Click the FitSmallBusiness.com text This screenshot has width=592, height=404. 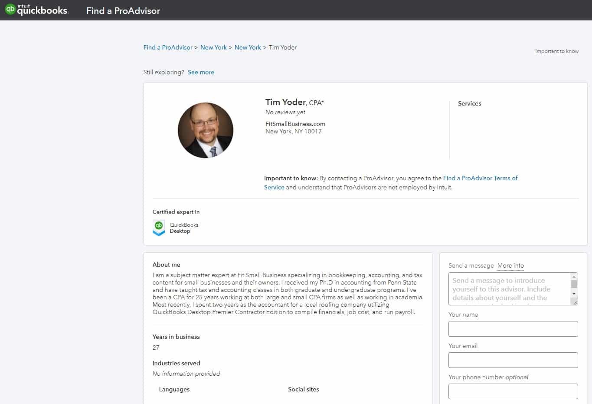click(295, 124)
